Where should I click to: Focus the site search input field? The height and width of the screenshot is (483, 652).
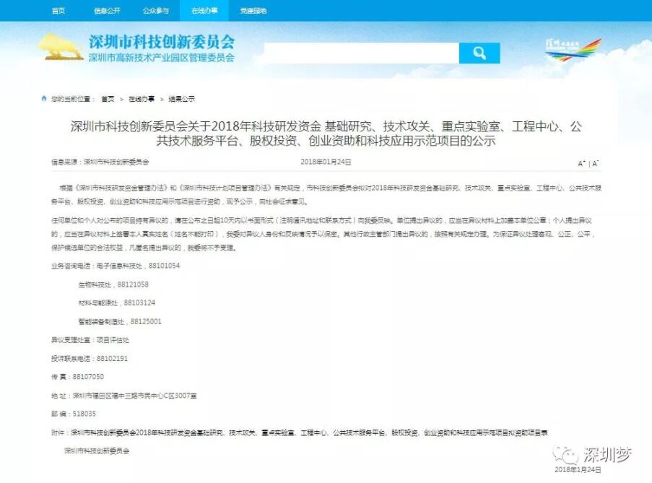coord(361,53)
